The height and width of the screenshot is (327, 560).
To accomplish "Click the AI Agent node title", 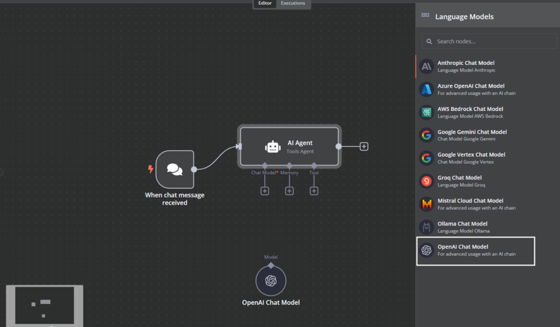I will pos(300,142).
